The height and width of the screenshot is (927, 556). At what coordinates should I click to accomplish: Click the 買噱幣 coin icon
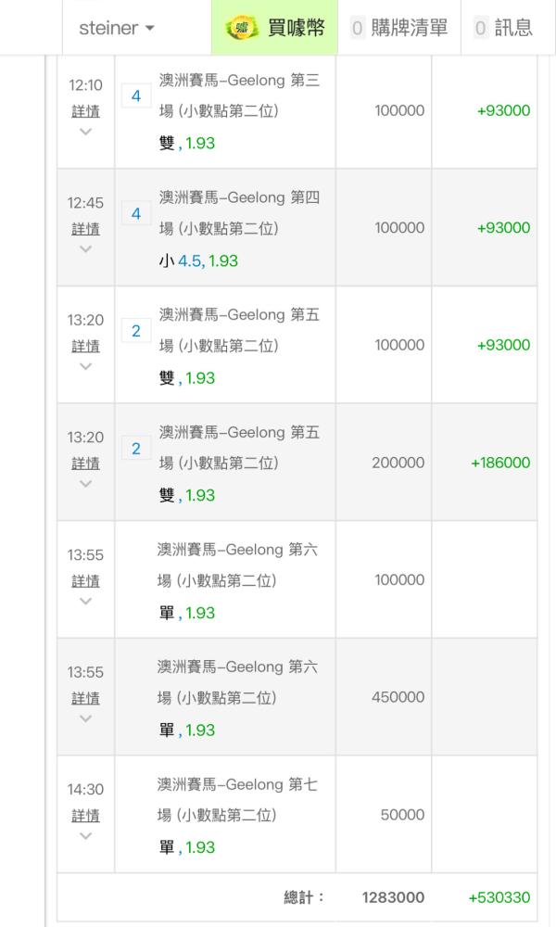(x=242, y=28)
